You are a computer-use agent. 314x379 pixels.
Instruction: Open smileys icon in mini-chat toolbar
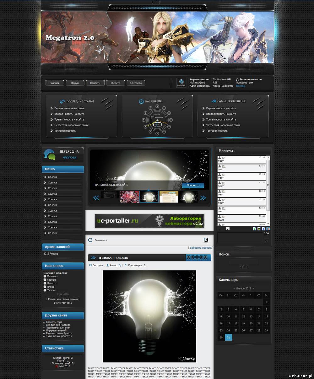(259, 229)
